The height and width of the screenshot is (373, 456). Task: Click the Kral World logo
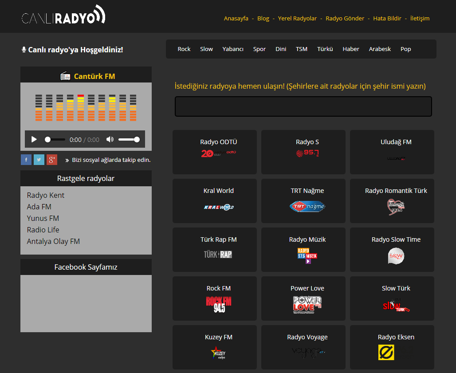coord(219,207)
